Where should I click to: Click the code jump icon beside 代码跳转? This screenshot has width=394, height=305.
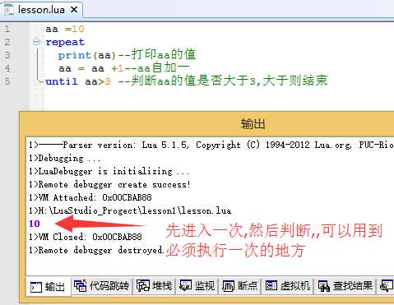point(81,285)
